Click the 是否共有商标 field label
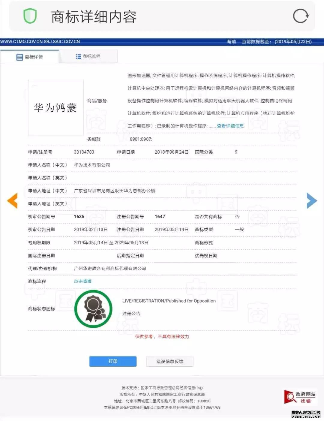Viewport: 324px width, 421px height. coord(208,217)
